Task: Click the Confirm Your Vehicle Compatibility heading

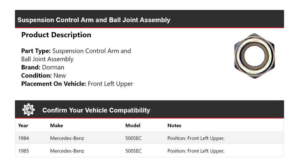Action: click(96, 110)
